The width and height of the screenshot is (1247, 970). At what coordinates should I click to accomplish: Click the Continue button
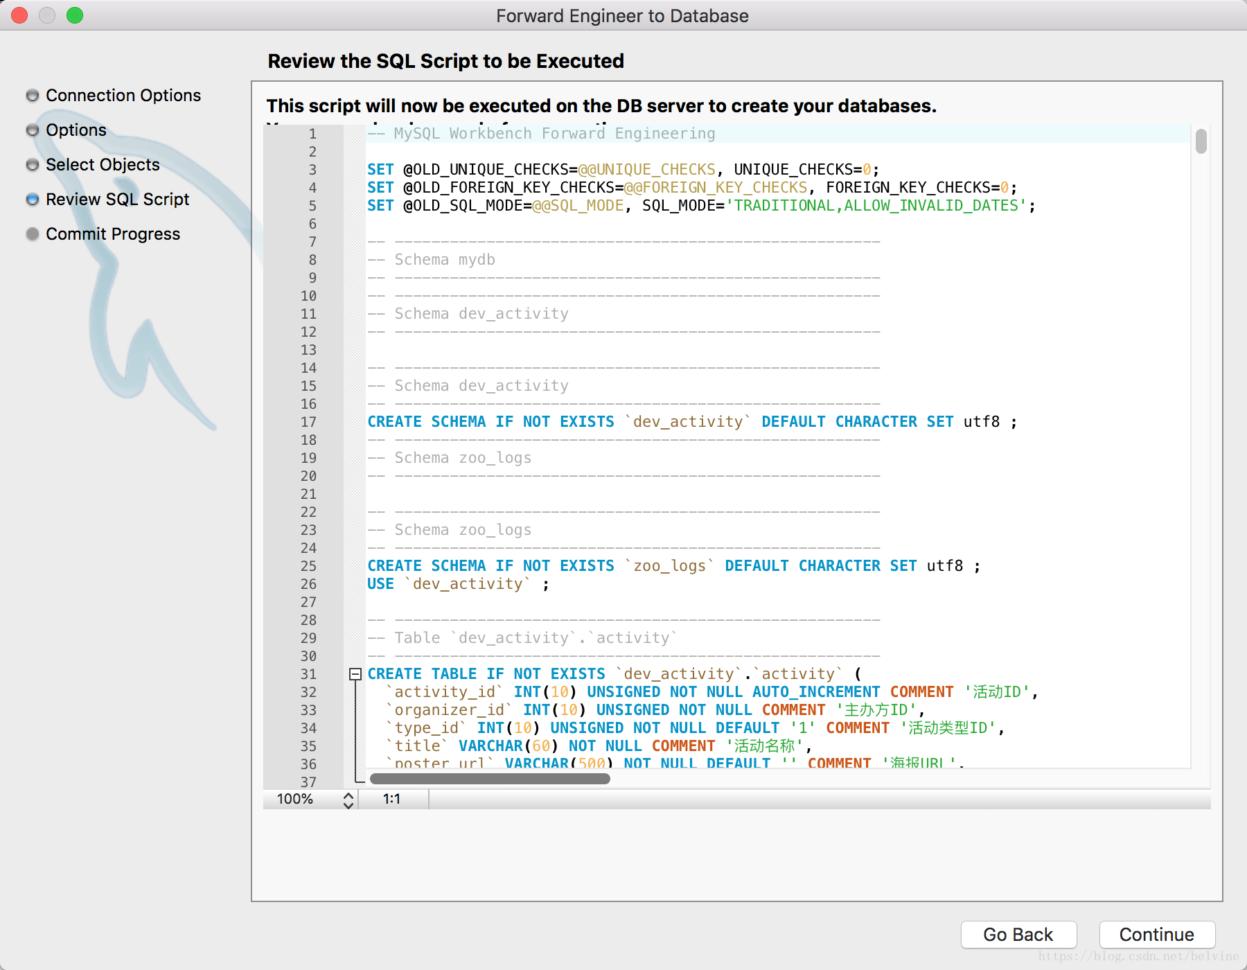click(x=1157, y=935)
